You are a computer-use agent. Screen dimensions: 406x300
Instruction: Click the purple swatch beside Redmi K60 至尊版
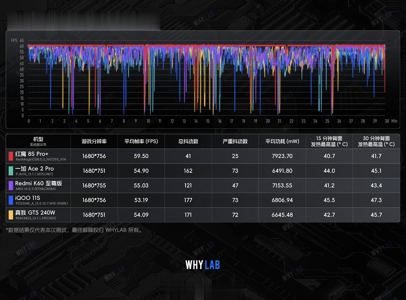click(11, 185)
